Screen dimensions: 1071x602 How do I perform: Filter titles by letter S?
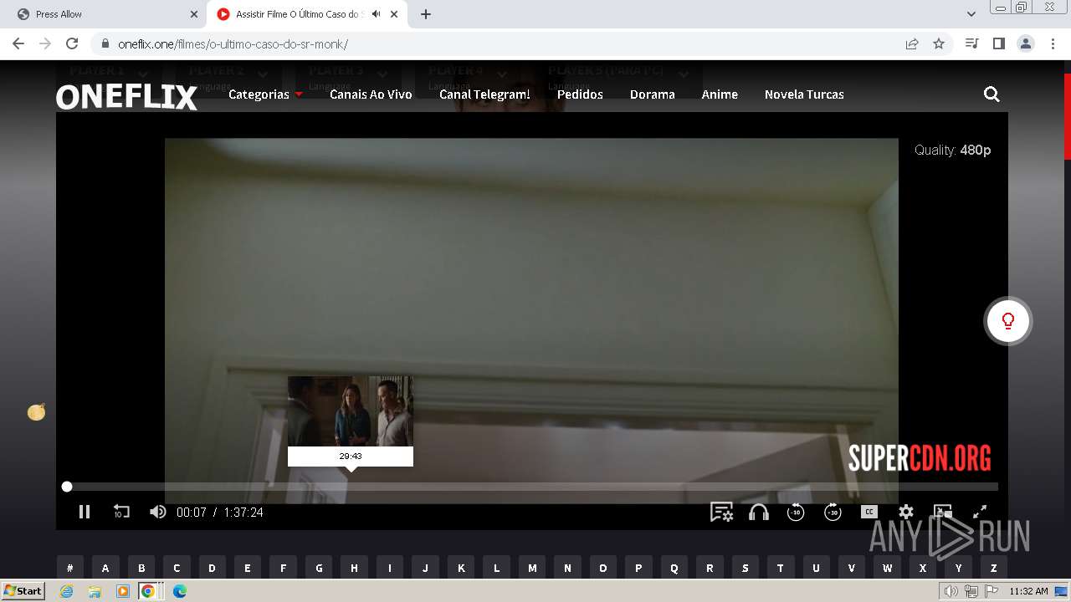(745, 568)
